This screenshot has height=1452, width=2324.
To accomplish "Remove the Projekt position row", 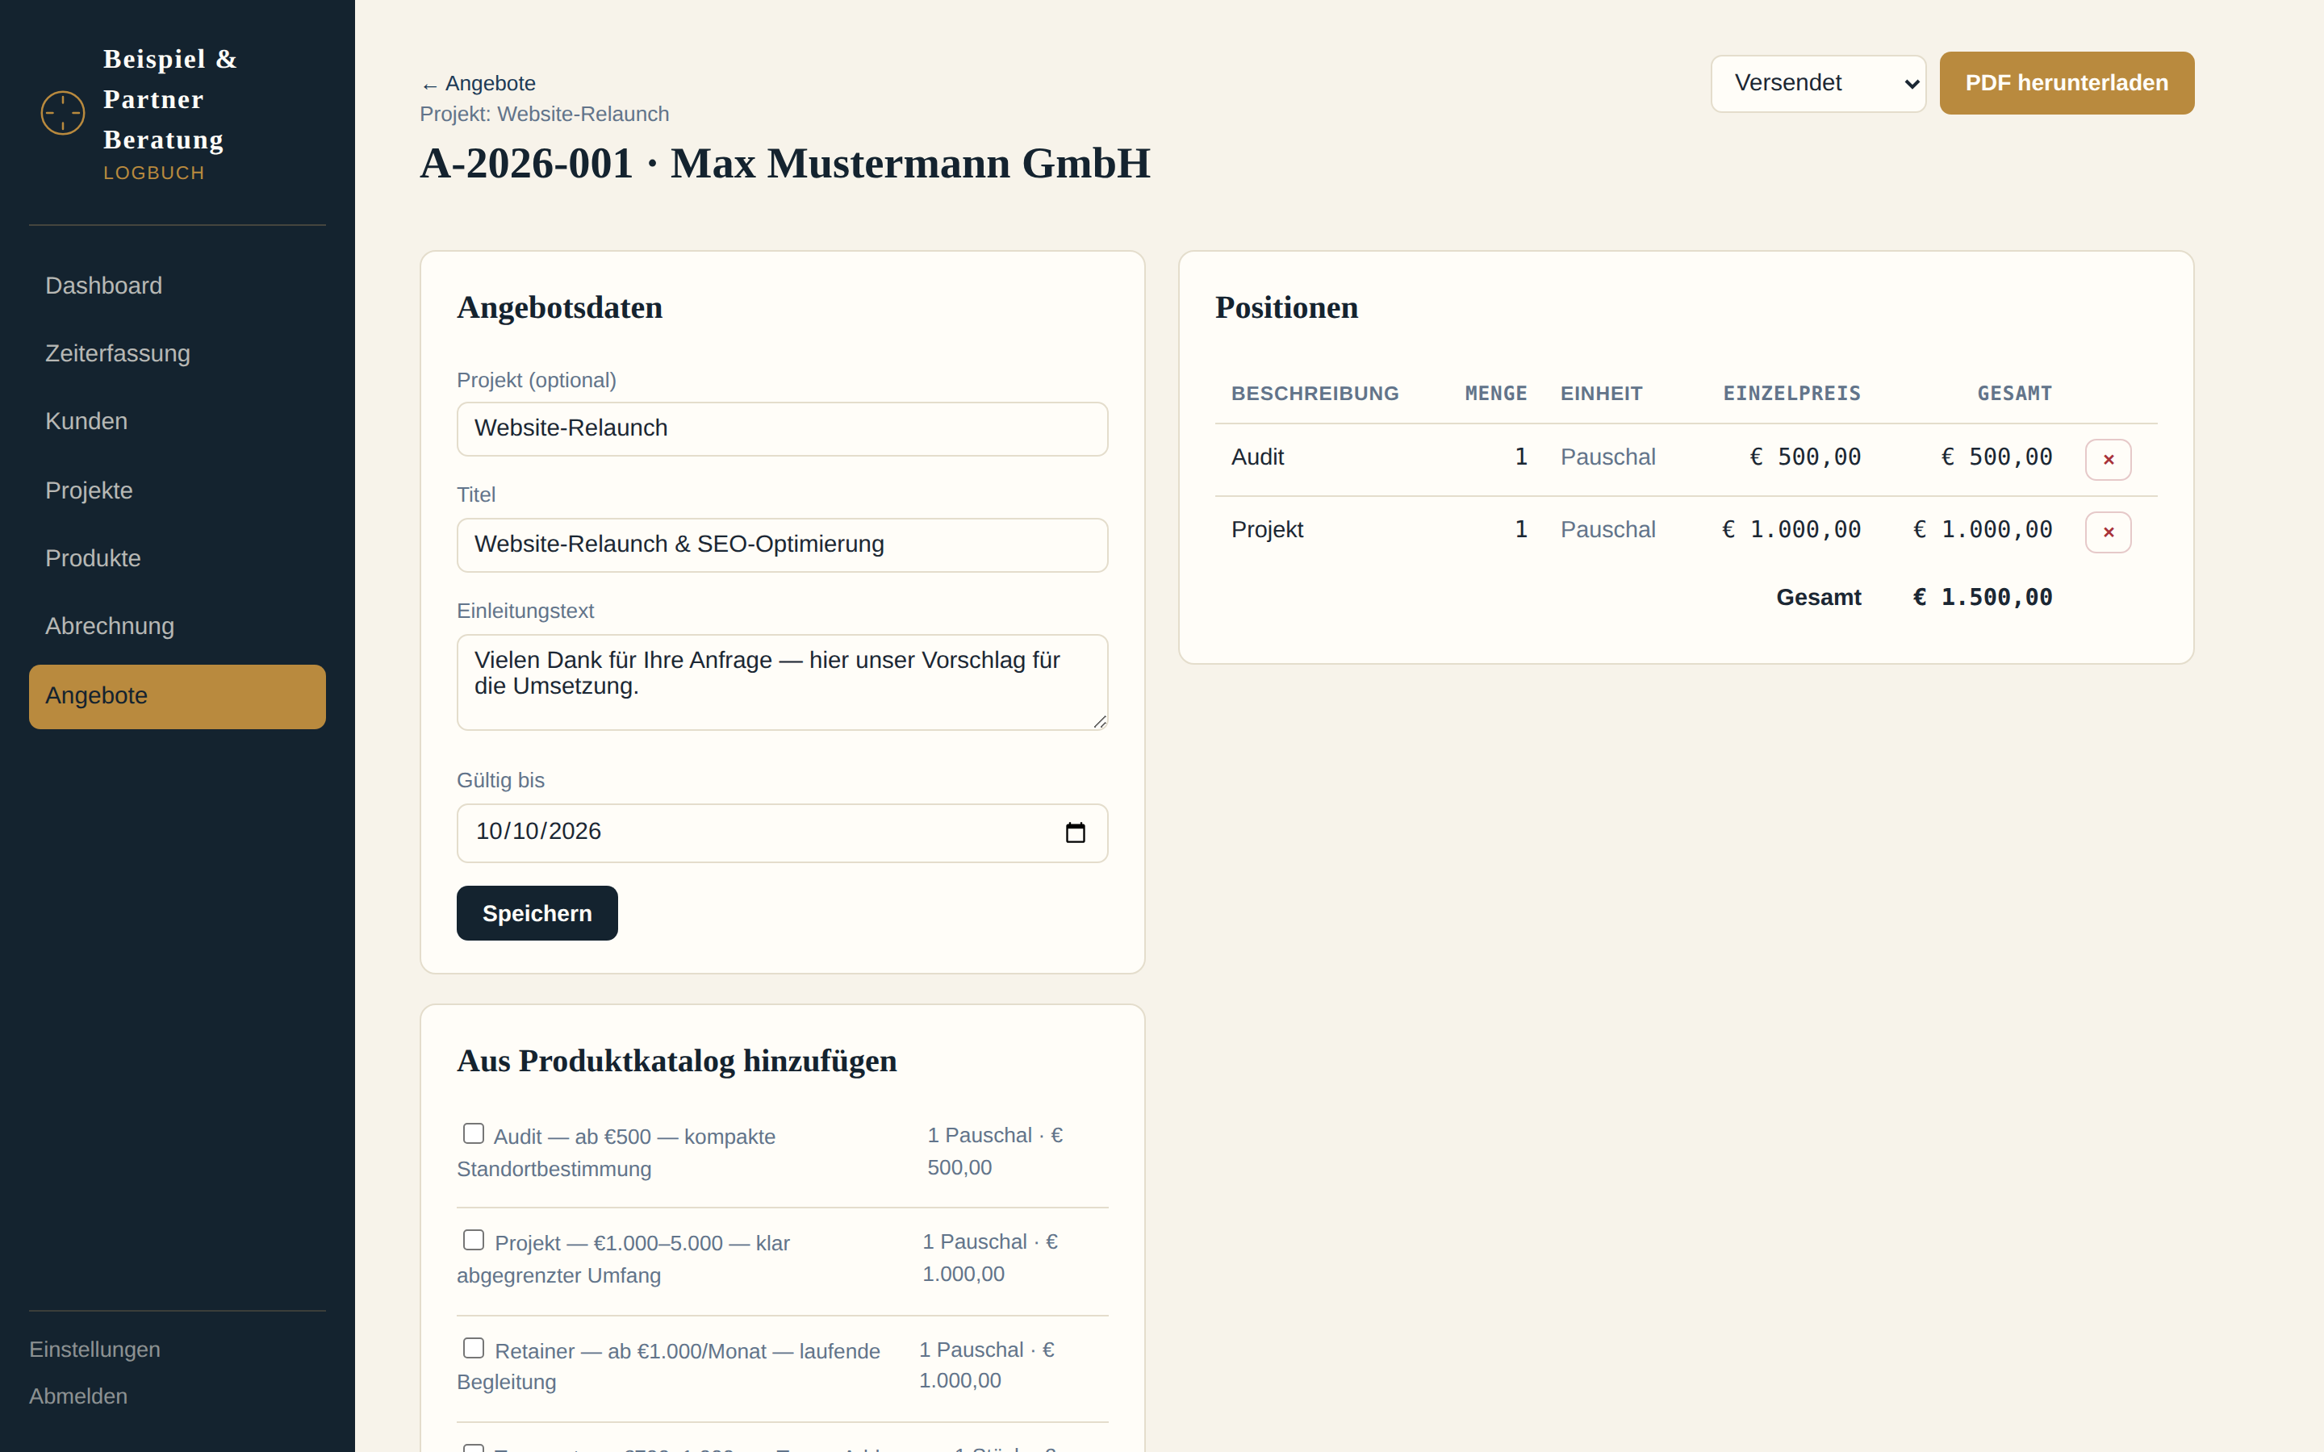I will (x=2108, y=532).
